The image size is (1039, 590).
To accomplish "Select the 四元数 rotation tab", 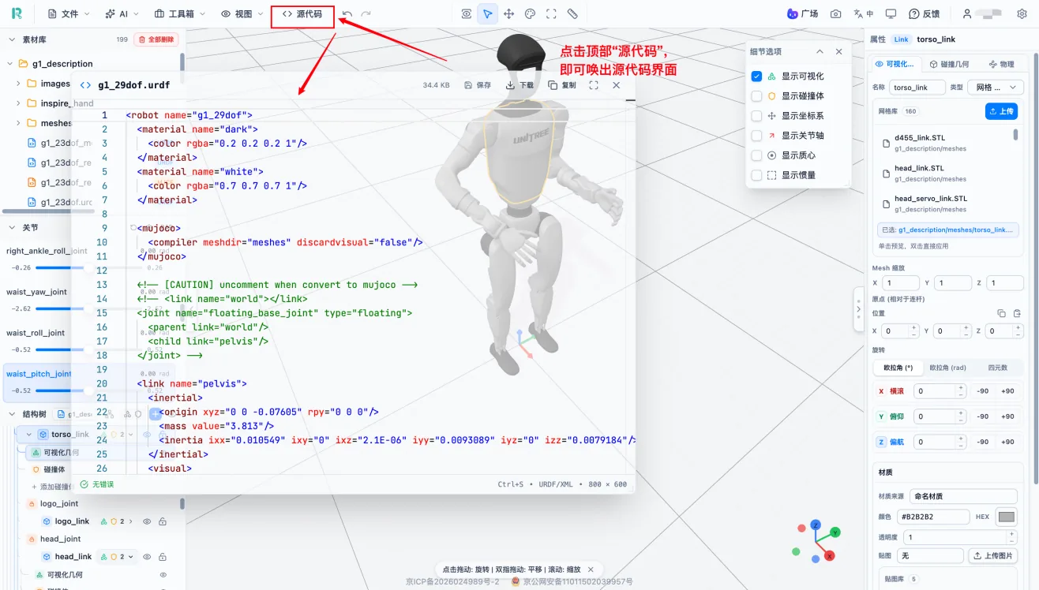I will [997, 368].
